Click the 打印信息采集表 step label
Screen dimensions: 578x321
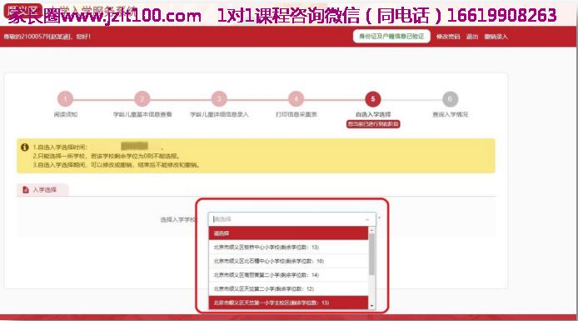click(x=296, y=114)
